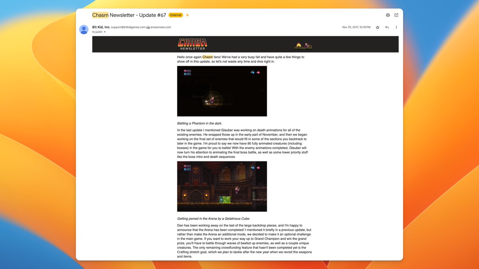Click the highlighted Chasm word in greeting
This screenshot has width=479, height=269.
click(x=208, y=57)
